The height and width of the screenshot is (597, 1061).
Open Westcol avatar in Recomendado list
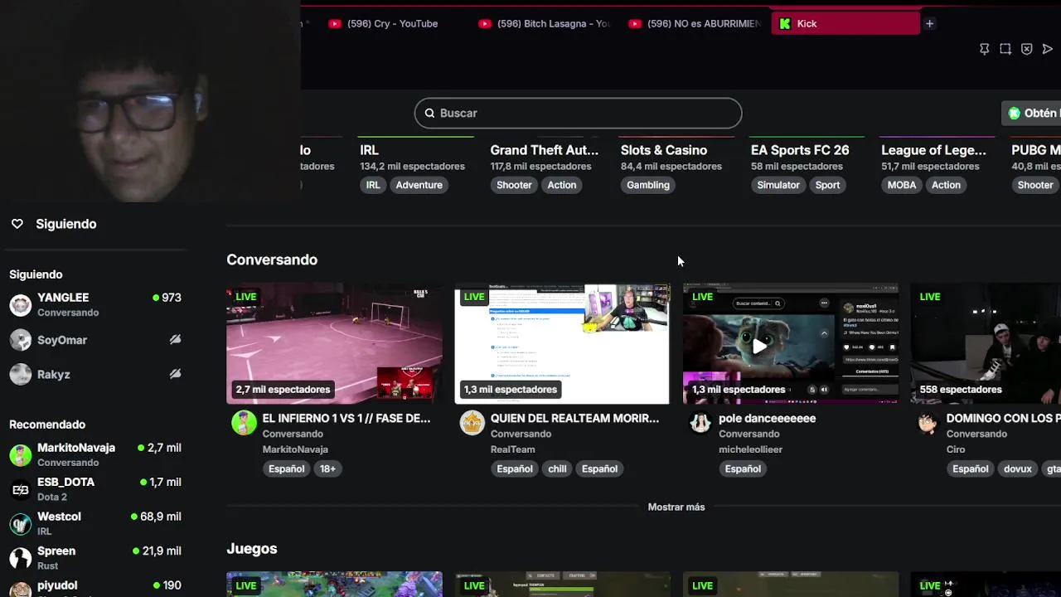click(x=21, y=524)
